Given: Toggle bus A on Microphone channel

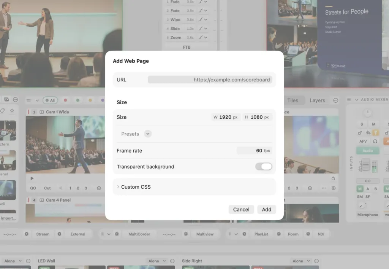Looking at the screenshot, I should tap(368, 189).
